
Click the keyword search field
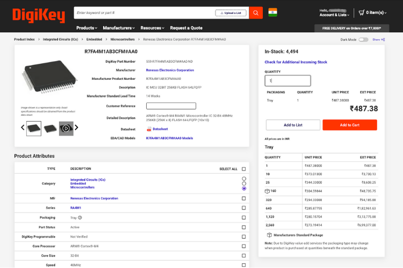pyautogui.click(x=145, y=13)
